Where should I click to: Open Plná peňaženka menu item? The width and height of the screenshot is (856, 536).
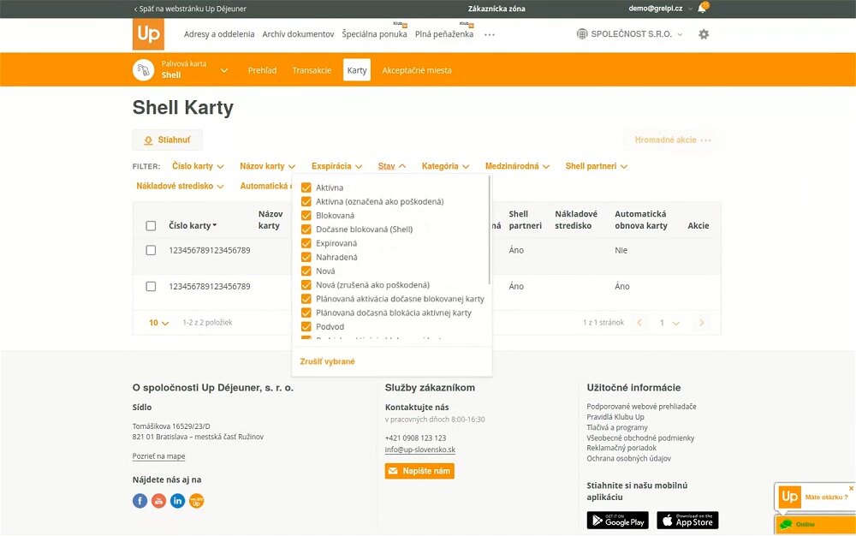coord(444,34)
